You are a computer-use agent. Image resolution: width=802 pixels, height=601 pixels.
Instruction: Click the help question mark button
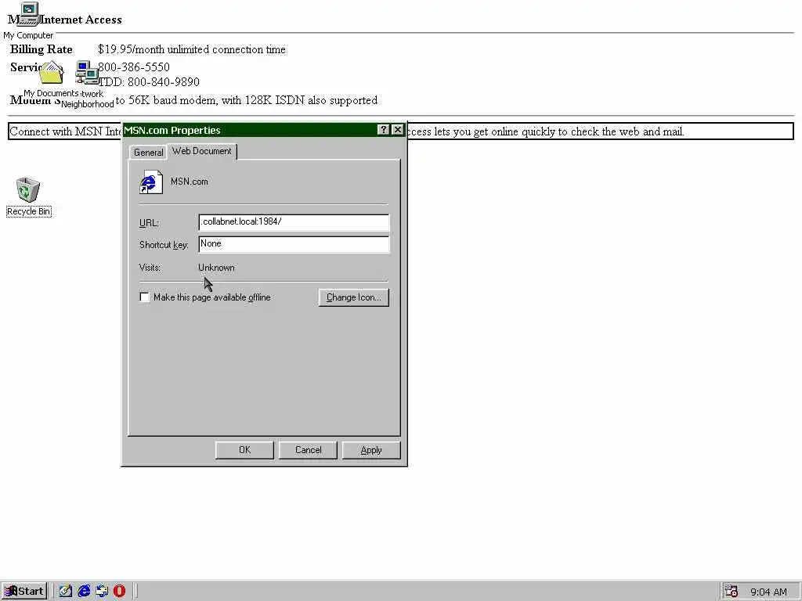pyautogui.click(x=383, y=130)
